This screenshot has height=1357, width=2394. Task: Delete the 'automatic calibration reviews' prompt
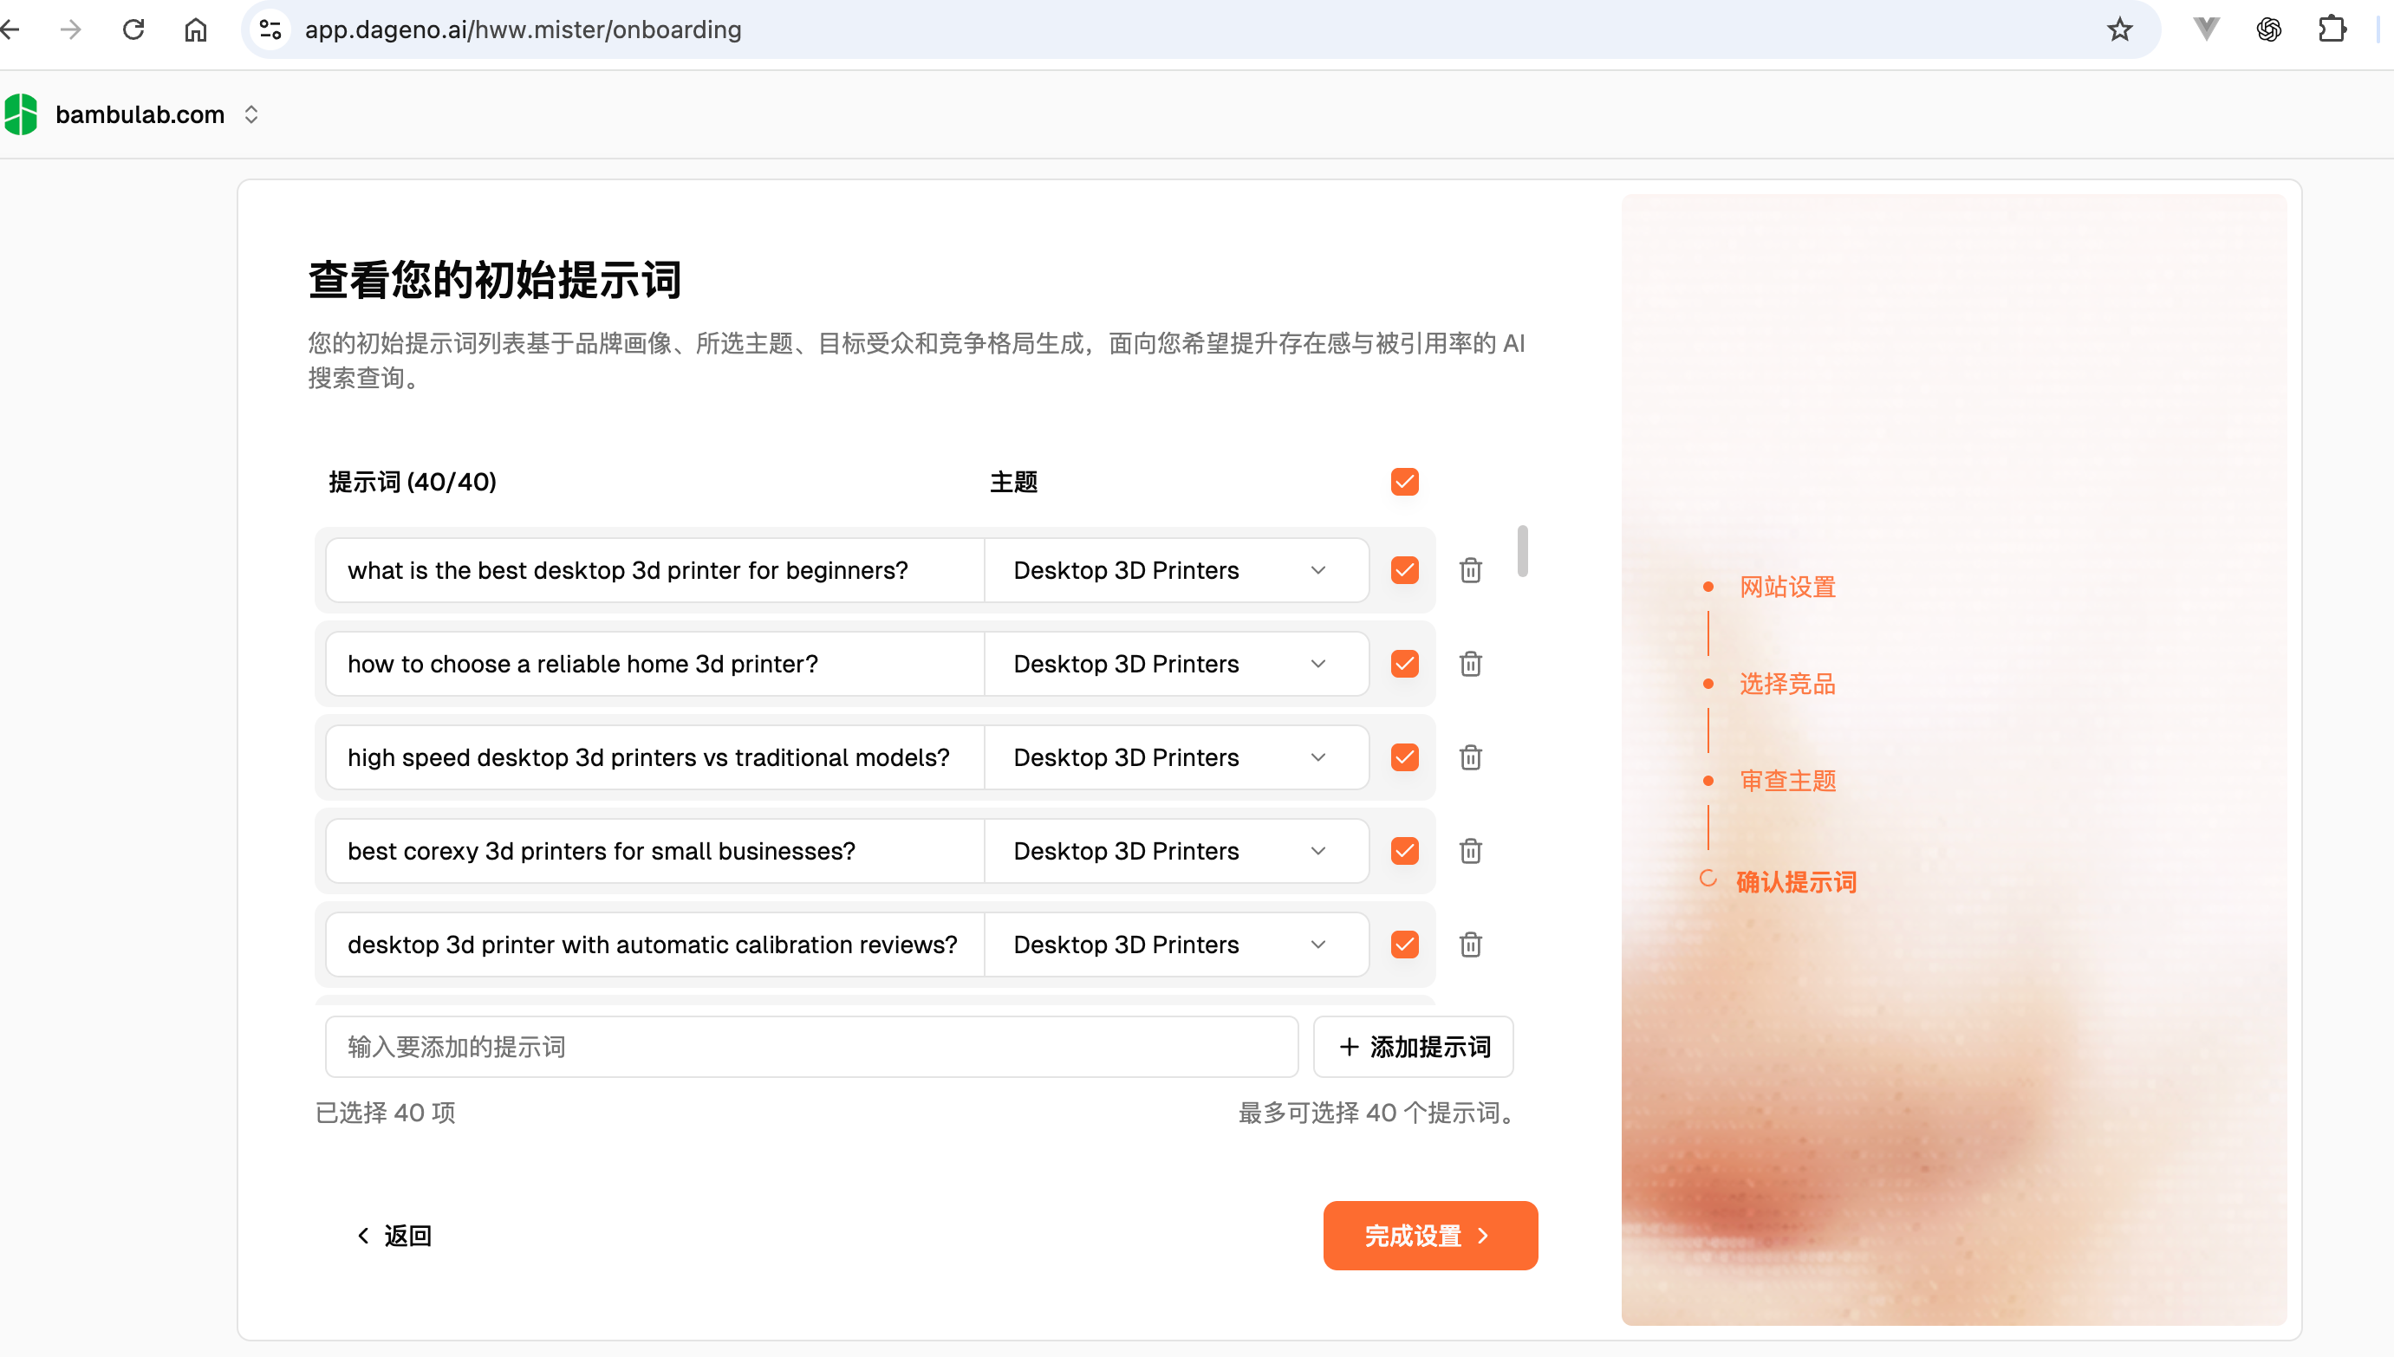coord(1470,945)
